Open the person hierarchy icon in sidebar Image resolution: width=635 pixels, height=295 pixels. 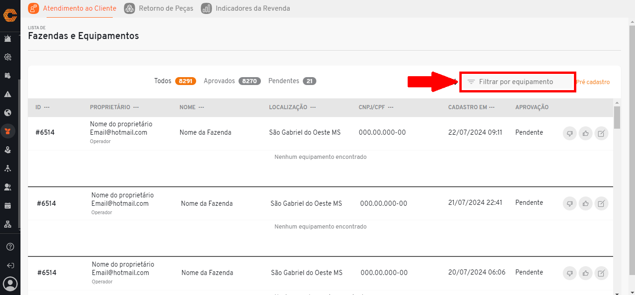pos(7,168)
